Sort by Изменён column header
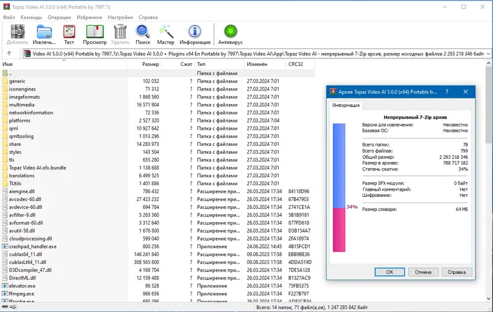The height and width of the screenshot is (312, 493). 265,64
